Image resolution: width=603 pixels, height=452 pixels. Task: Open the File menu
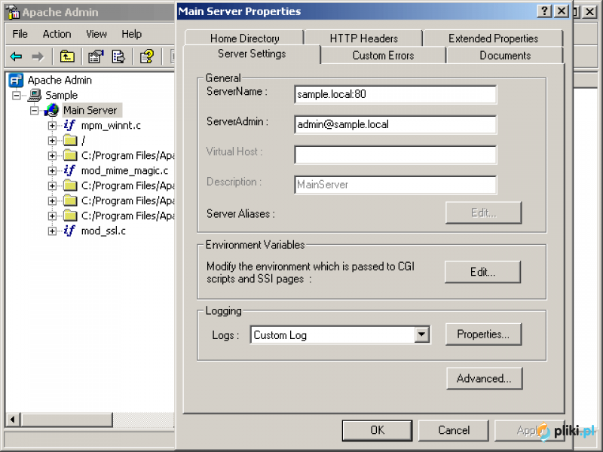click(x=20, y=34)
